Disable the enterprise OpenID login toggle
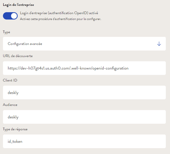Image resolution: width=170 pixels, height=154 pixels. [10, 16]
